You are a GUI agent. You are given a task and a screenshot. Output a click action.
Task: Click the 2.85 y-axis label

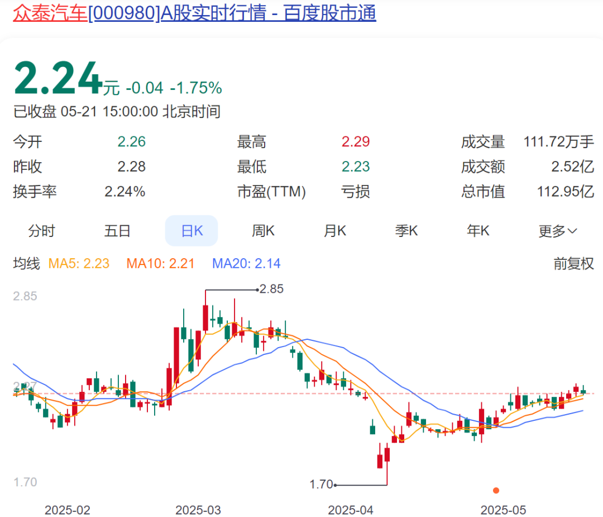pos(25,296)
